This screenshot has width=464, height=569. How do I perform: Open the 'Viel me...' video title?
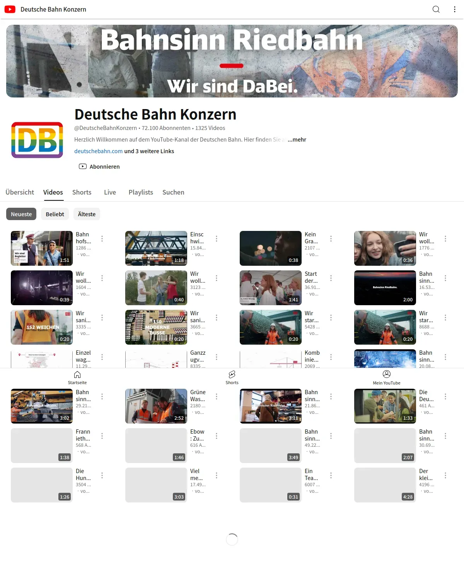pos(196,474)
